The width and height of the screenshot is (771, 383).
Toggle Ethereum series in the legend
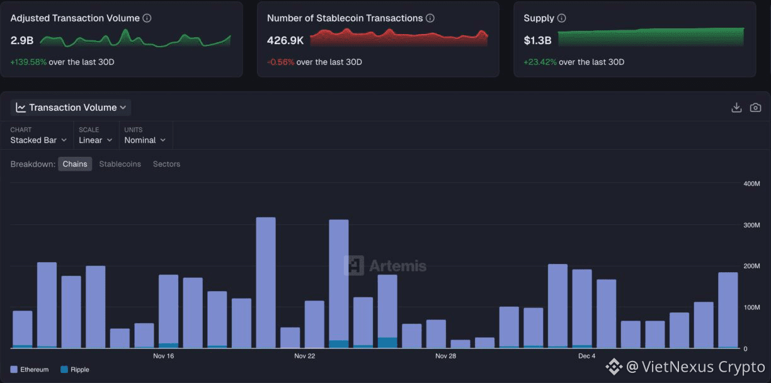[x=30, y=370]
